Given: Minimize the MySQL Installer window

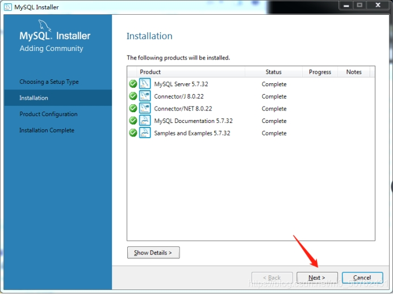Looking at the screenshot, I should point(346,5).
